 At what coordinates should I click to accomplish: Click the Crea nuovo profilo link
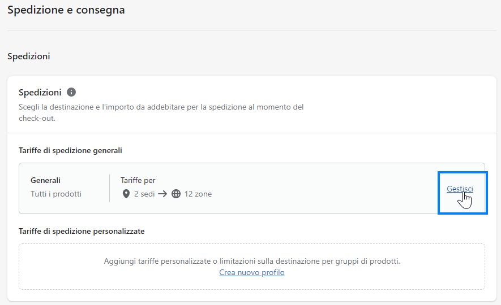[252, 272]
